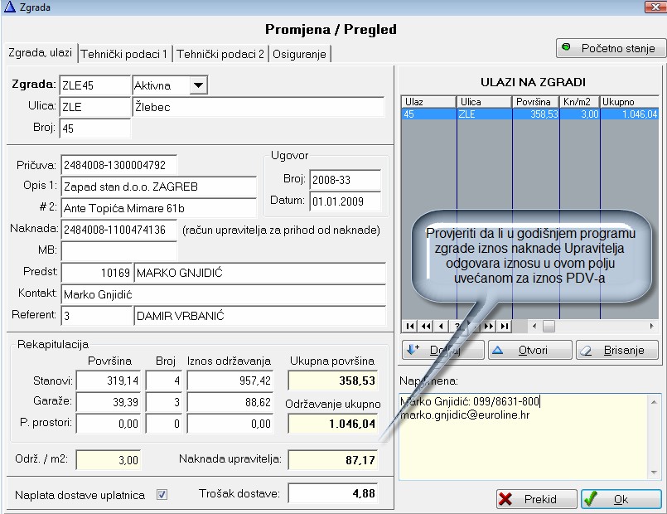Confirm the dialog with Ok
This screenshot has height=514, width=667.
[x=621, y=499]
